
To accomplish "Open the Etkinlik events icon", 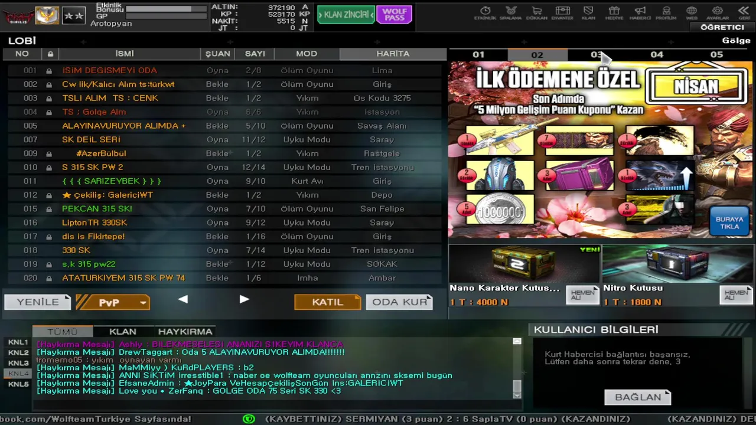I will pos(485,13).
